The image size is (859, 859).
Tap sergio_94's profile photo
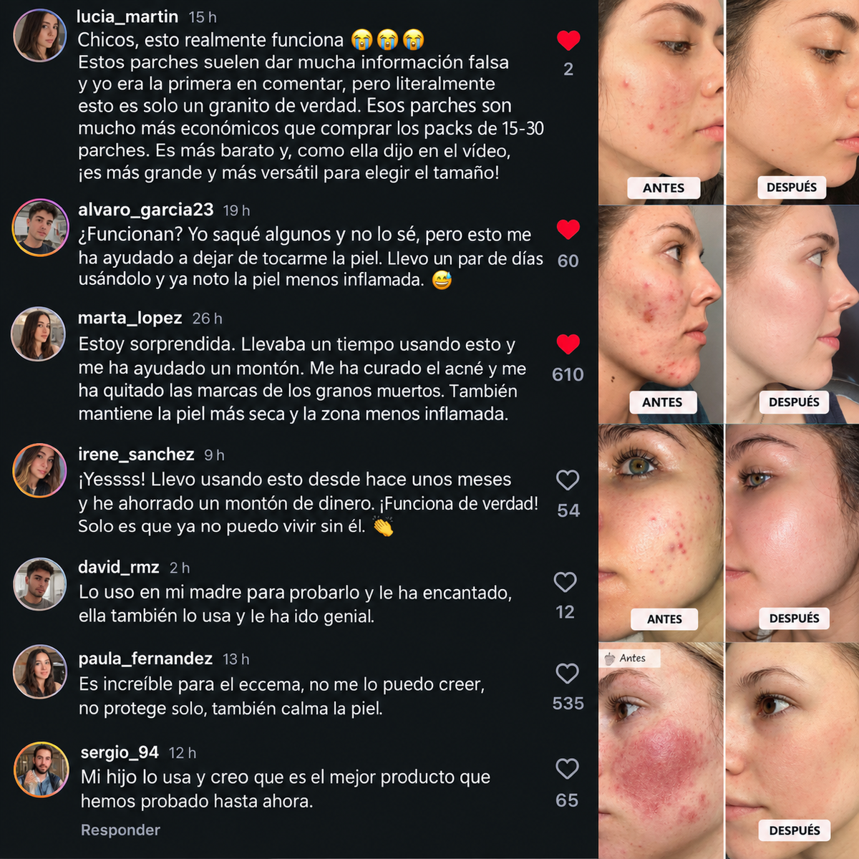pyautogui.click(x=41, y=769)
